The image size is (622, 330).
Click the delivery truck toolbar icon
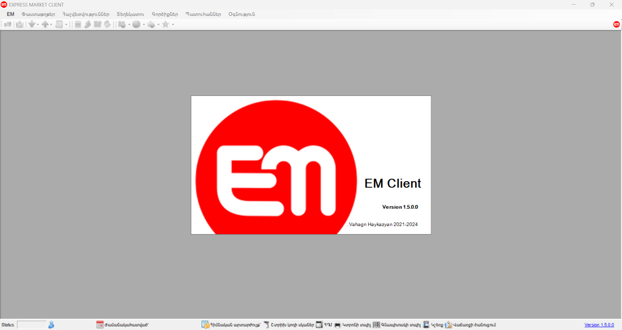coord(8,24)
